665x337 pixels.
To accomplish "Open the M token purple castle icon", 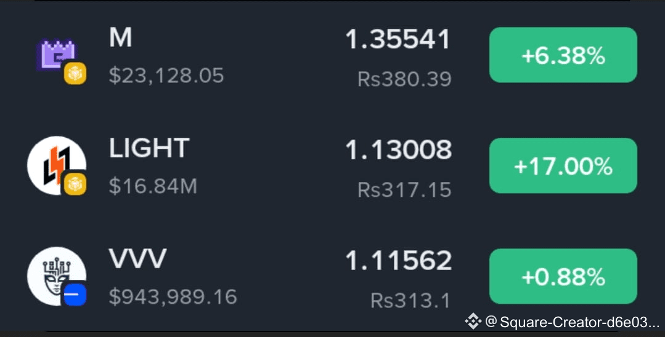I will pyautogui.click(x=56, y=56).
